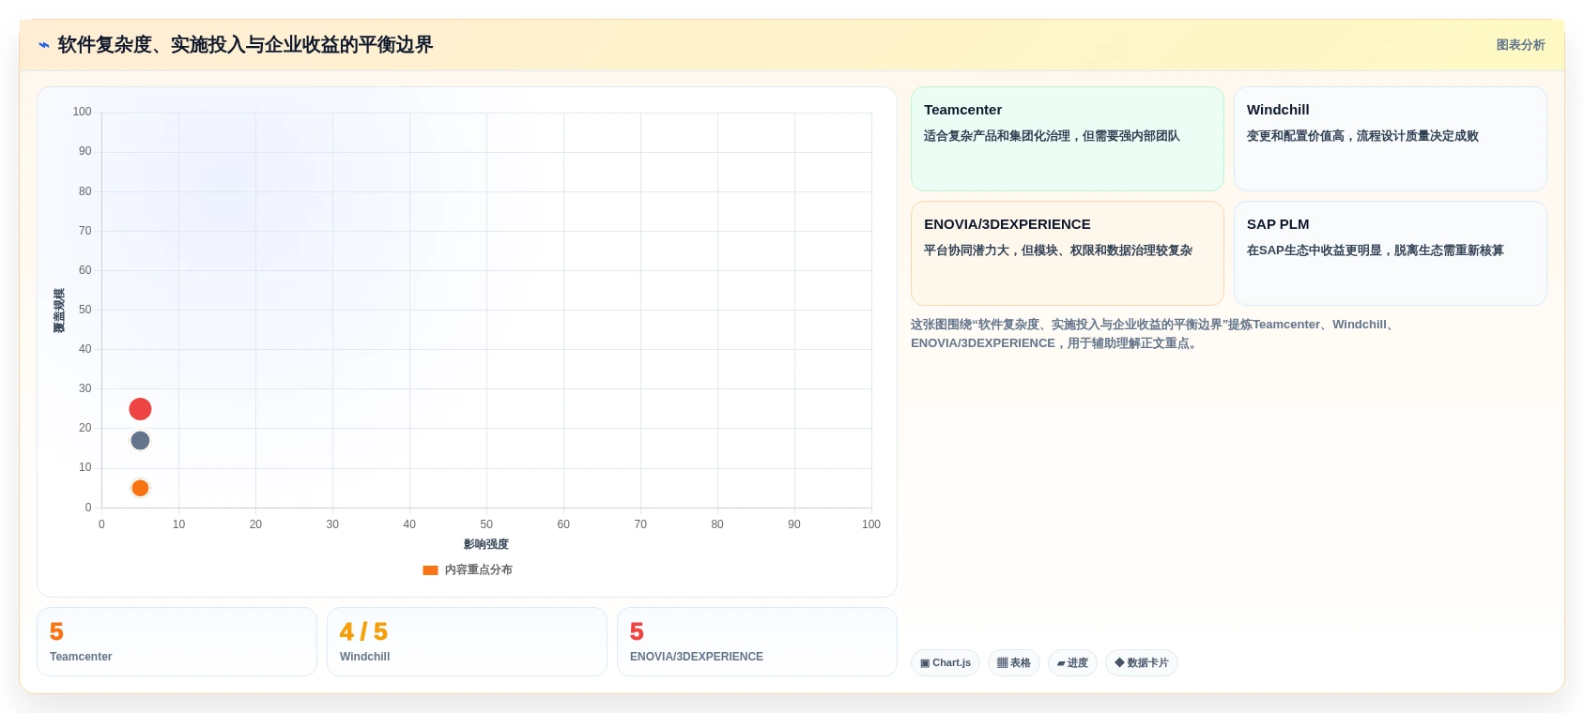Click the 内容重点分布 legend label
The image size is (1584, 713).
(x=479, y=569)
